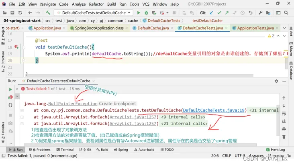Click the Git Commit checkmark icon
Viewport: 294px width, 165px height.
219,13
